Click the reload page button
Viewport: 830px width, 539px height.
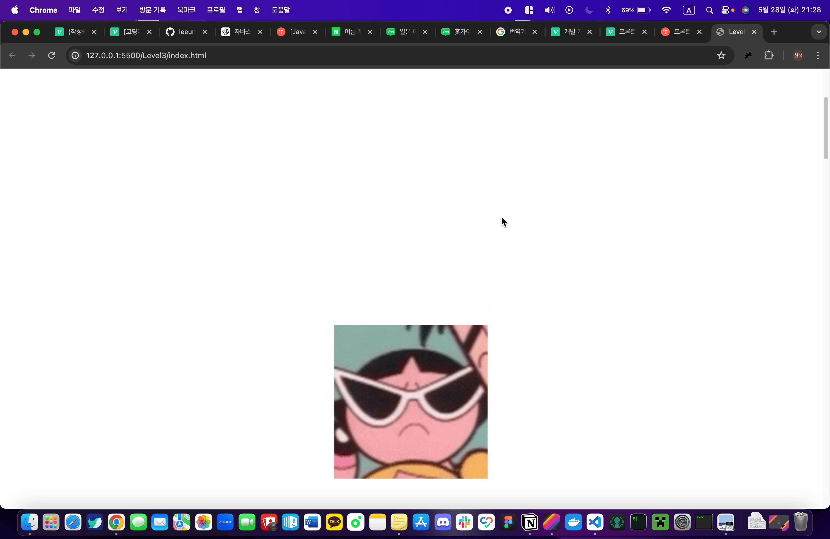pos(52,55)
